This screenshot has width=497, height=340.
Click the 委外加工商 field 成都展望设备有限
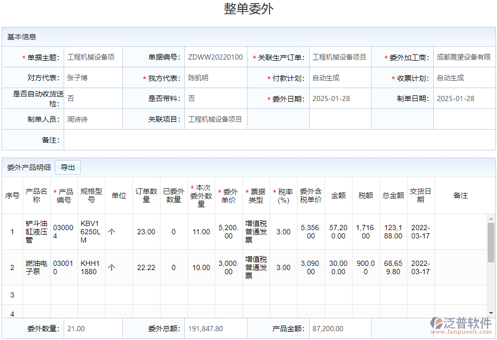pyautogui.click(x=464, y=57)
